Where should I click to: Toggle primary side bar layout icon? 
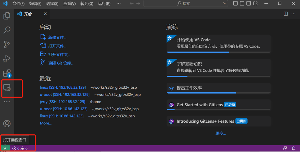coord(236,3)
